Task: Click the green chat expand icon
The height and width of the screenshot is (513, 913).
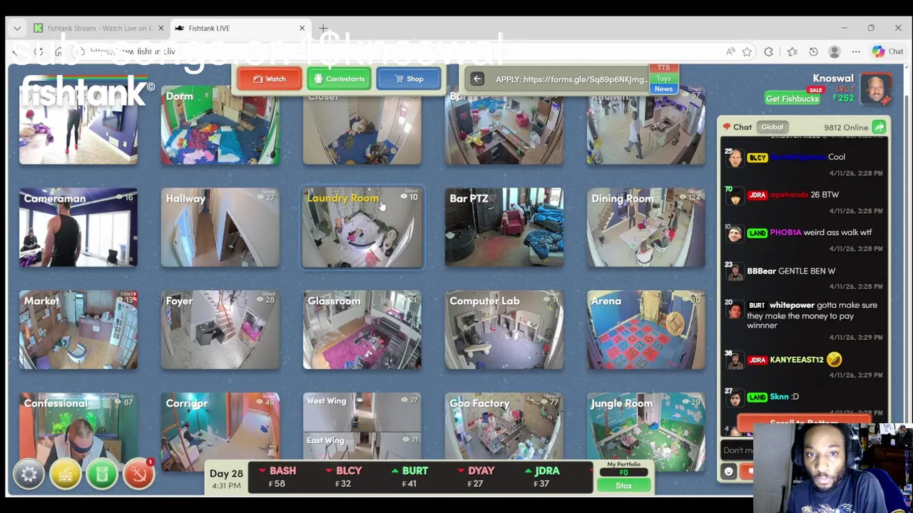Action: [x=879, y=127]
